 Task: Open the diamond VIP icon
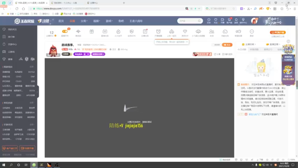point(185,31)
